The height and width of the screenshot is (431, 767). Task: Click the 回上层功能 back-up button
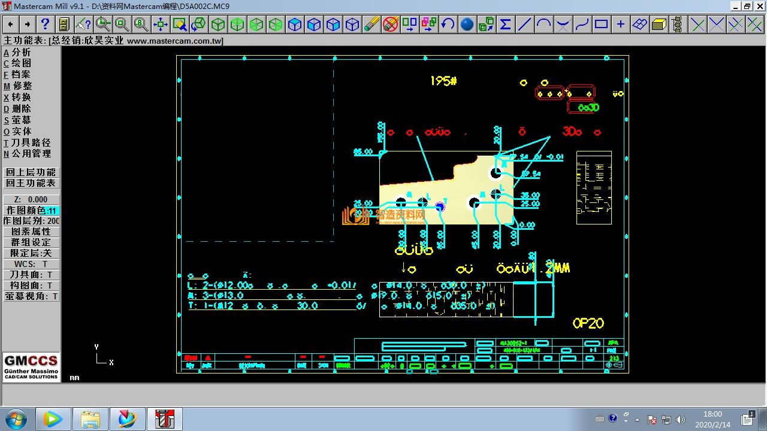click(x=31, y=172)
